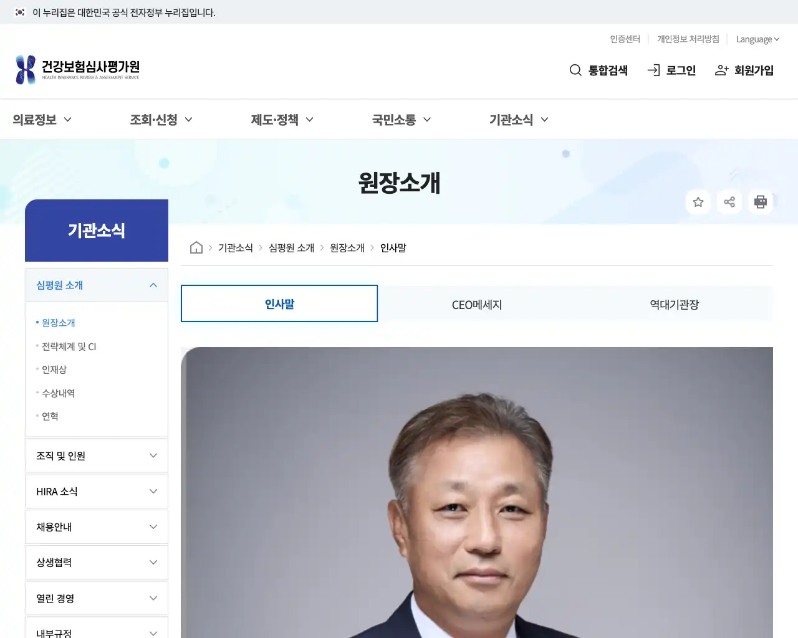Open 인재상 in the sidebar

click(x=54, y=369)
